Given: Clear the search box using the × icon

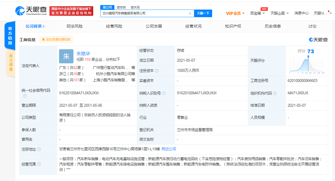Looking at the screenshot, I should 190,13.
